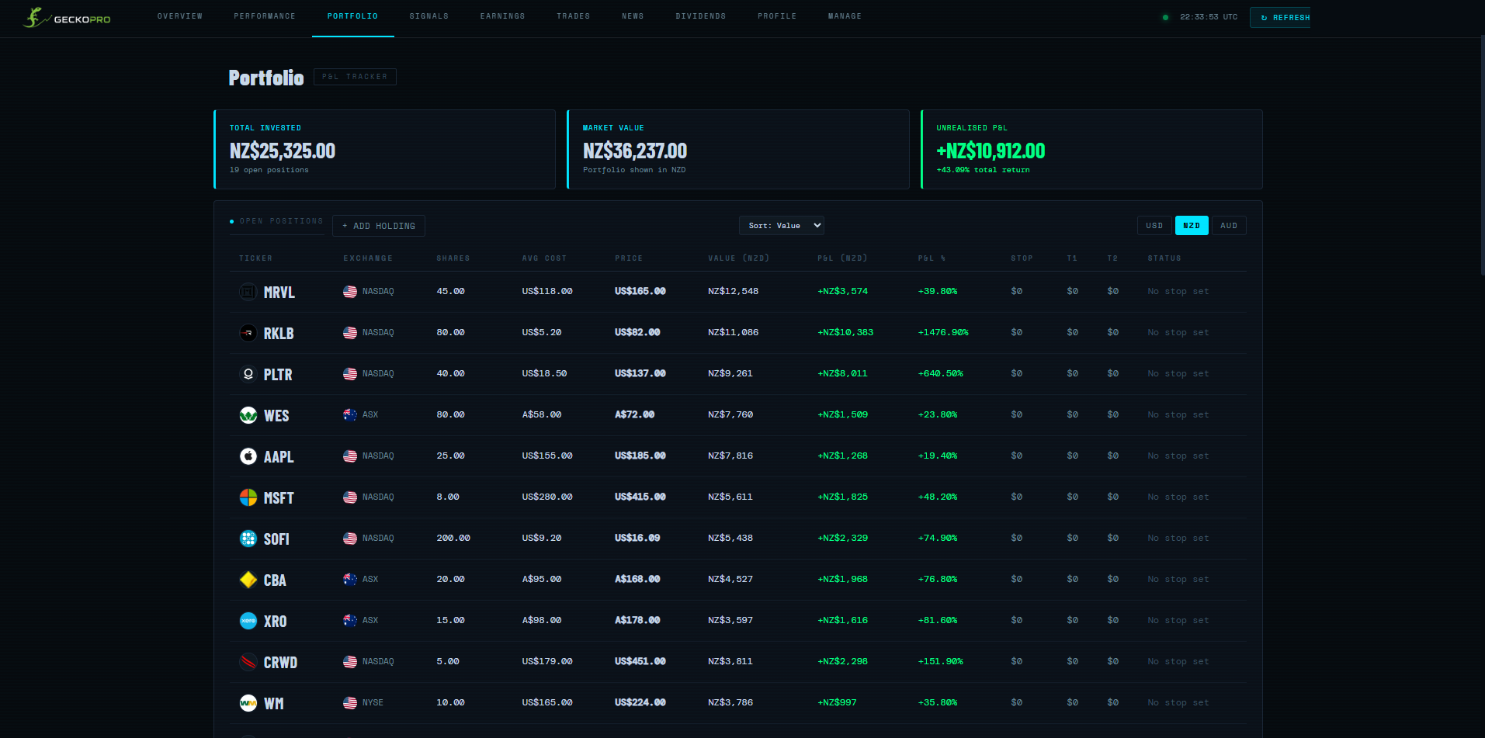Image resolution: width=1485 pixels, height=738 pixels.
Task: Click US flag in WM row
Action: (x=350, y=703)
